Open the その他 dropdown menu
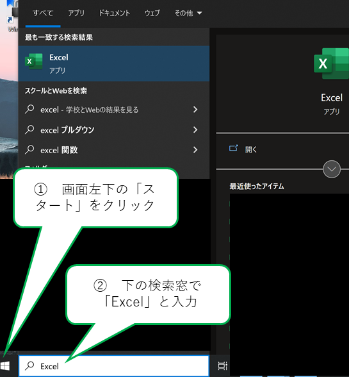The image size is (349, 377). click(x=188, y=13)
